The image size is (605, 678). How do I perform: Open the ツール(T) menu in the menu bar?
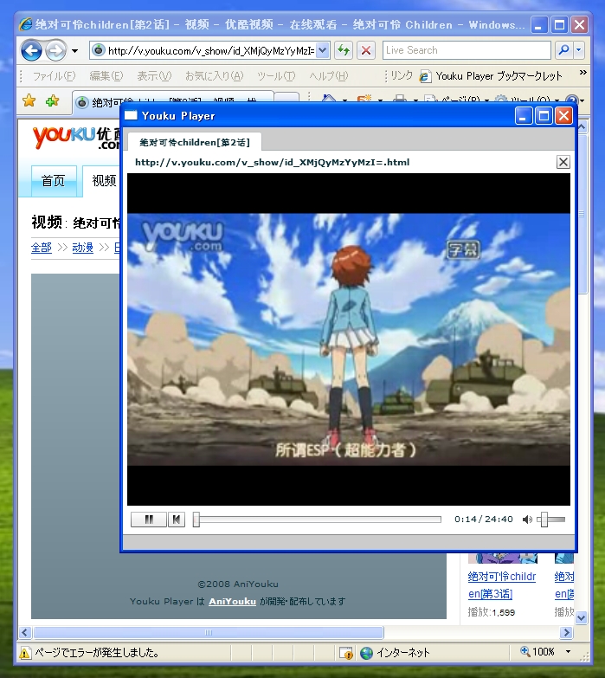pyautogui.click(x=276, y=76)
